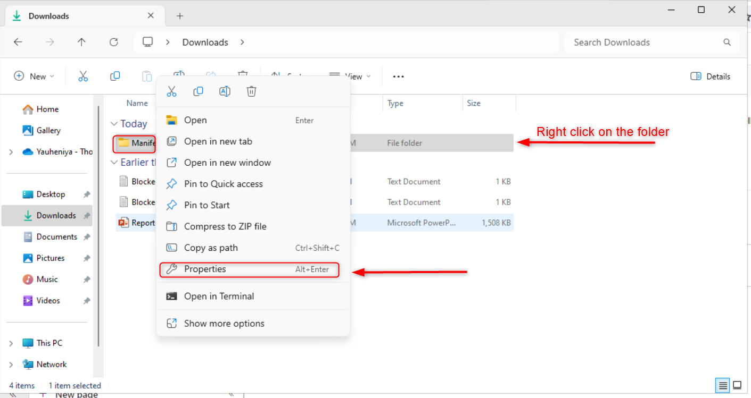
Task: Switch to compact view icon in status bar
Action: (722, 385)
